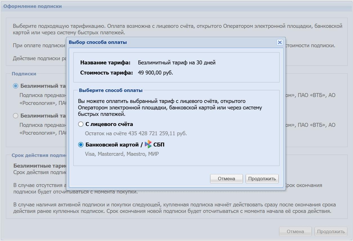This screenshot has height=241, width=353.
Task: Click the 'Стоимость тарифа:' label
Action: pyautogui.click(x=106, y=73)
